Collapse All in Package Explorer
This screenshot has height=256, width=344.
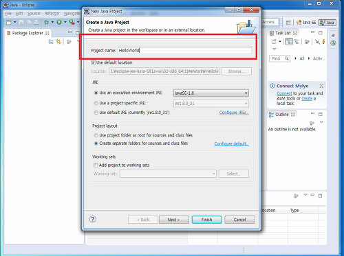(x=51, y=42)
